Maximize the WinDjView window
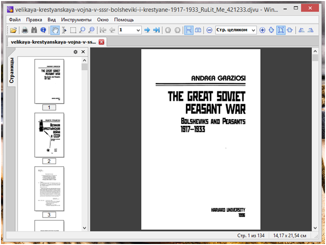Screen dimensions: 326x245 [x=296, y=8]
